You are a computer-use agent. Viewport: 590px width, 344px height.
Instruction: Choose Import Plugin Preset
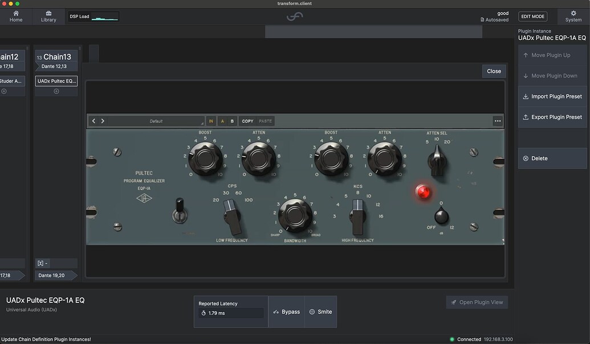[552, 97]
